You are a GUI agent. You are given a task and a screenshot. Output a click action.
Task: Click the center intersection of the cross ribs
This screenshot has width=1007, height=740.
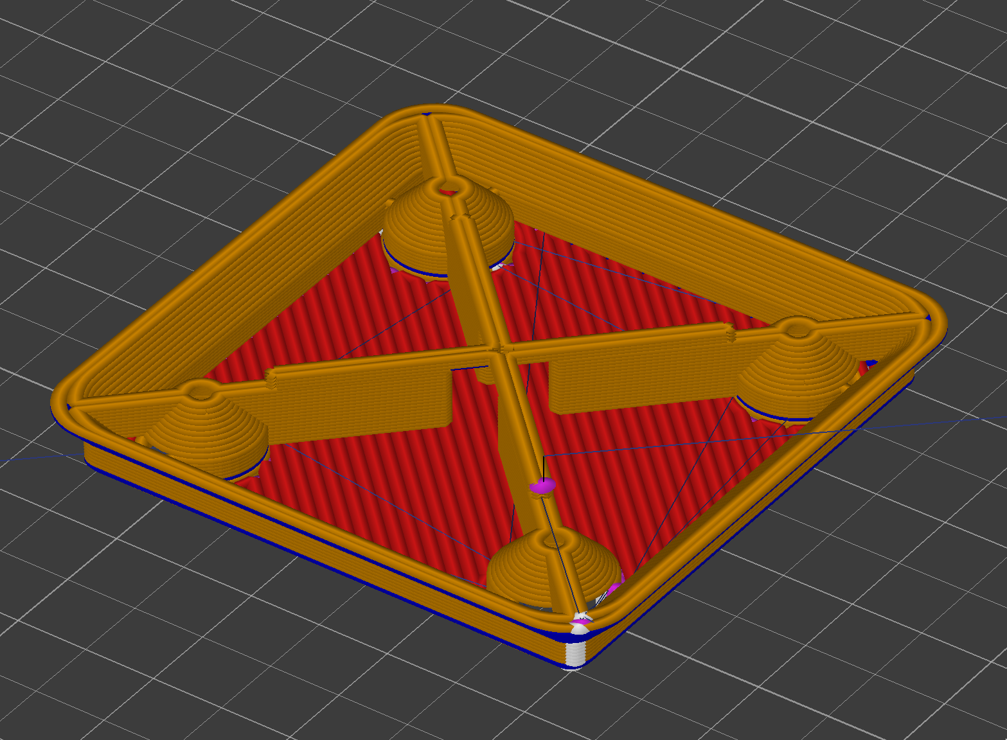[502, 348]
